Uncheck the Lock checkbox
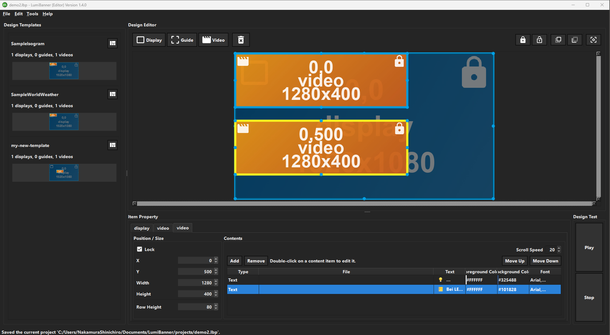The height and width of the screenshot is (335, 610). click(140, 249)
